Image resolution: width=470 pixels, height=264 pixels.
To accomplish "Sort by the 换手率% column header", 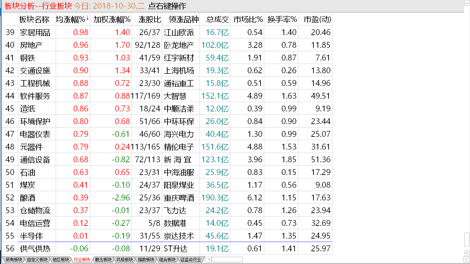I will coord(282,20).
